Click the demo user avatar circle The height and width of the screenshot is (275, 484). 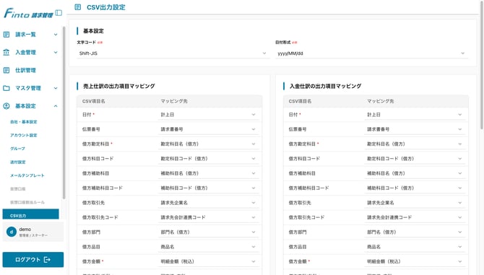click(12, 232)
